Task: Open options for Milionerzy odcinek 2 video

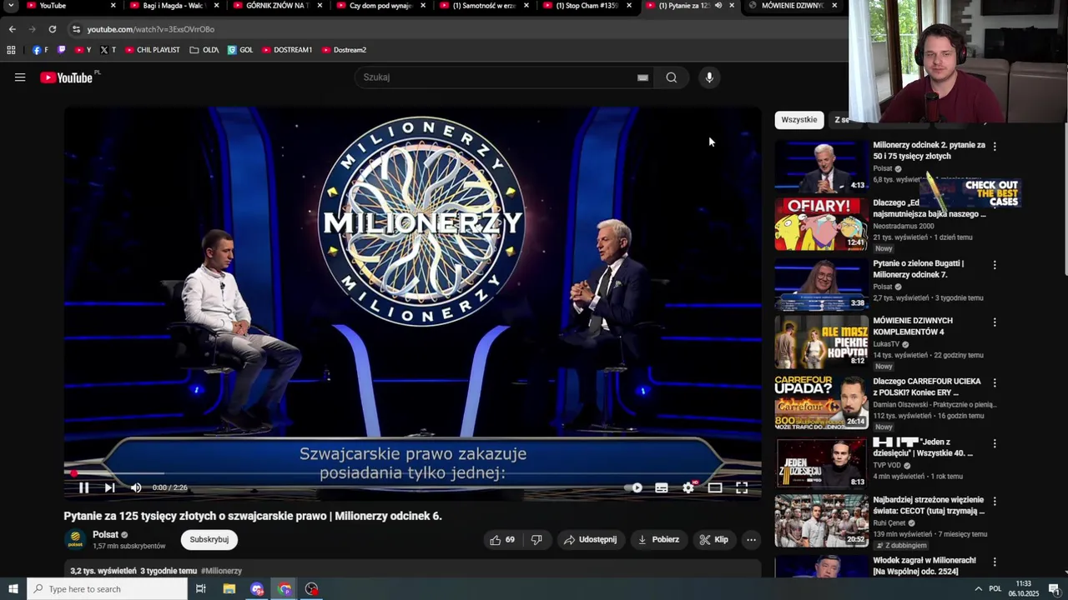Action: click(x=994, y=147)
